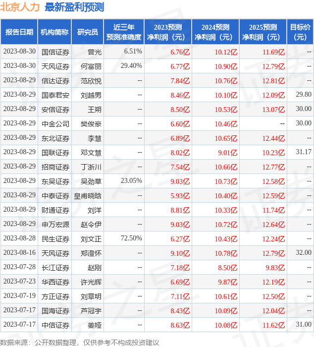
Task: Click the 信达证券 institution cell
Action: coord(55,81)
